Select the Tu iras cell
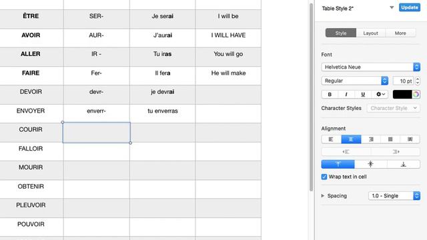 point(163,57)
